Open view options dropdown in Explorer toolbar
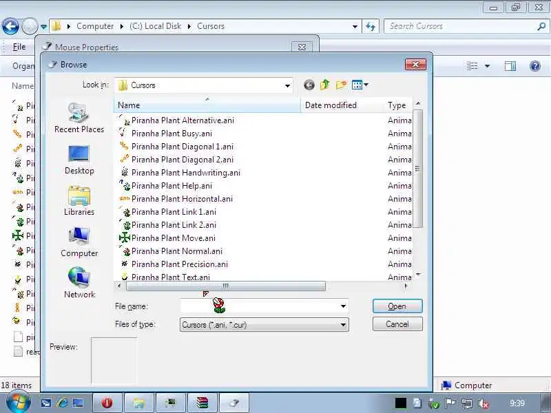The width and height of the screenshot is (551, 413). click(x=488, y=66)
